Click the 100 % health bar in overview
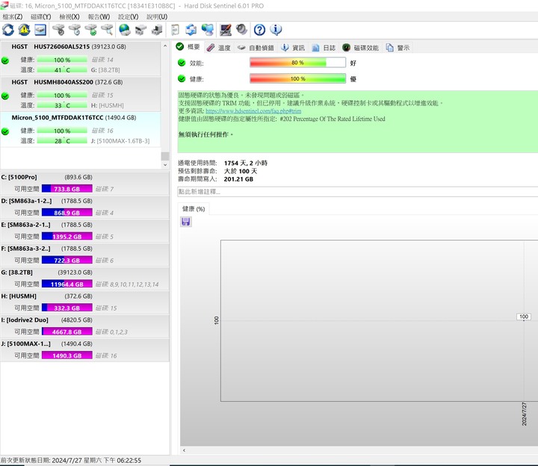 click(x=297, y=78)
